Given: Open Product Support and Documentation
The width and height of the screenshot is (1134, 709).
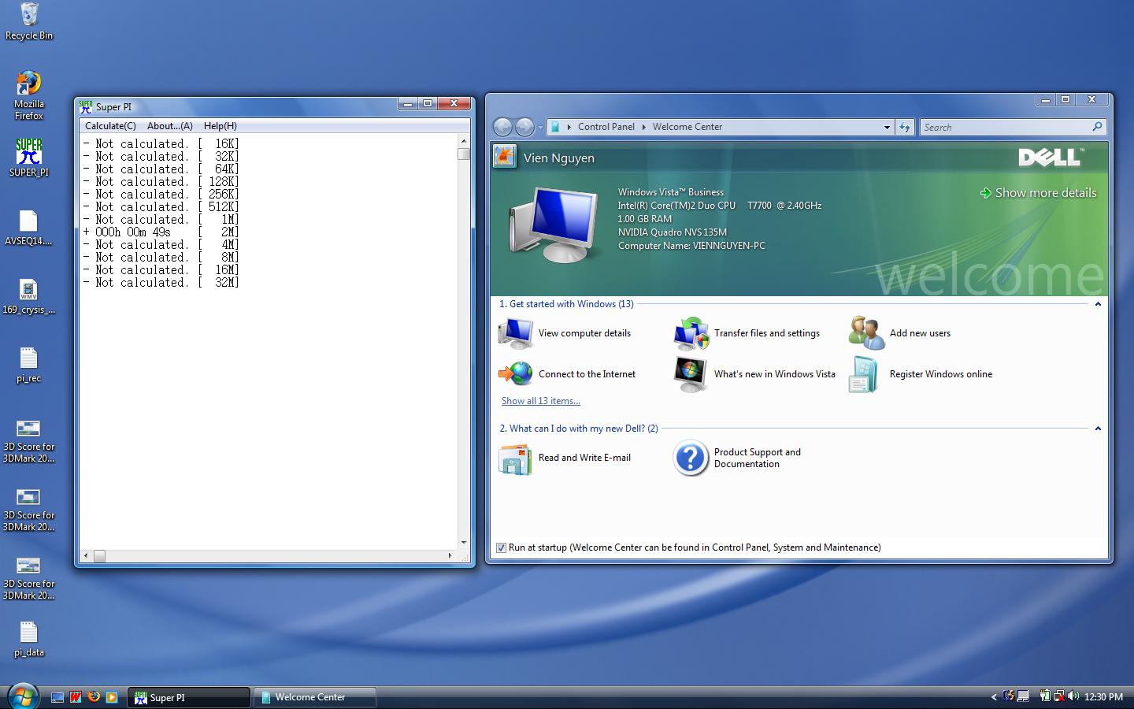Looking at the screenshot, I should pyautogui.click(x=737, y=458).
